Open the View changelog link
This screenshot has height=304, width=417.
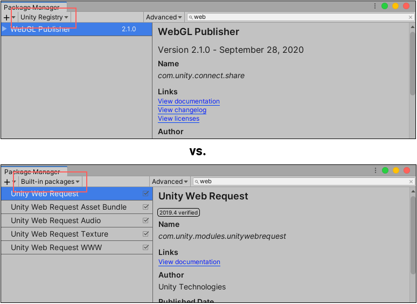point(182,110)
